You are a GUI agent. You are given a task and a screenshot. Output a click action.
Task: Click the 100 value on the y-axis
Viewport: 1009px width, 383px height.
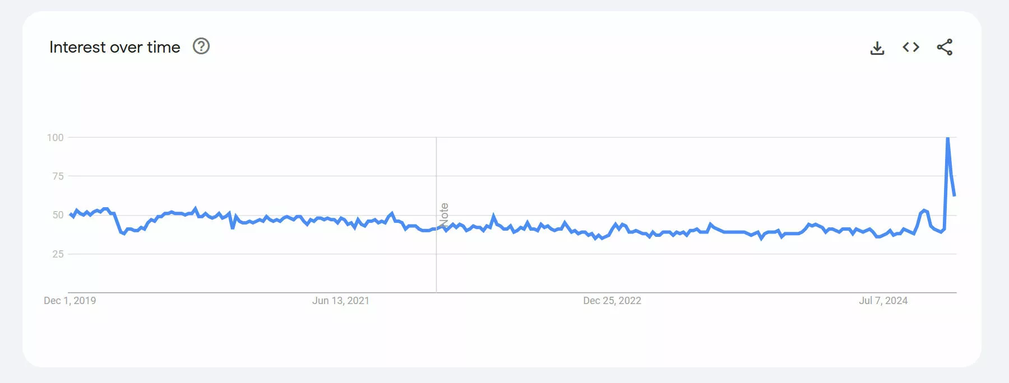point(55,138)
